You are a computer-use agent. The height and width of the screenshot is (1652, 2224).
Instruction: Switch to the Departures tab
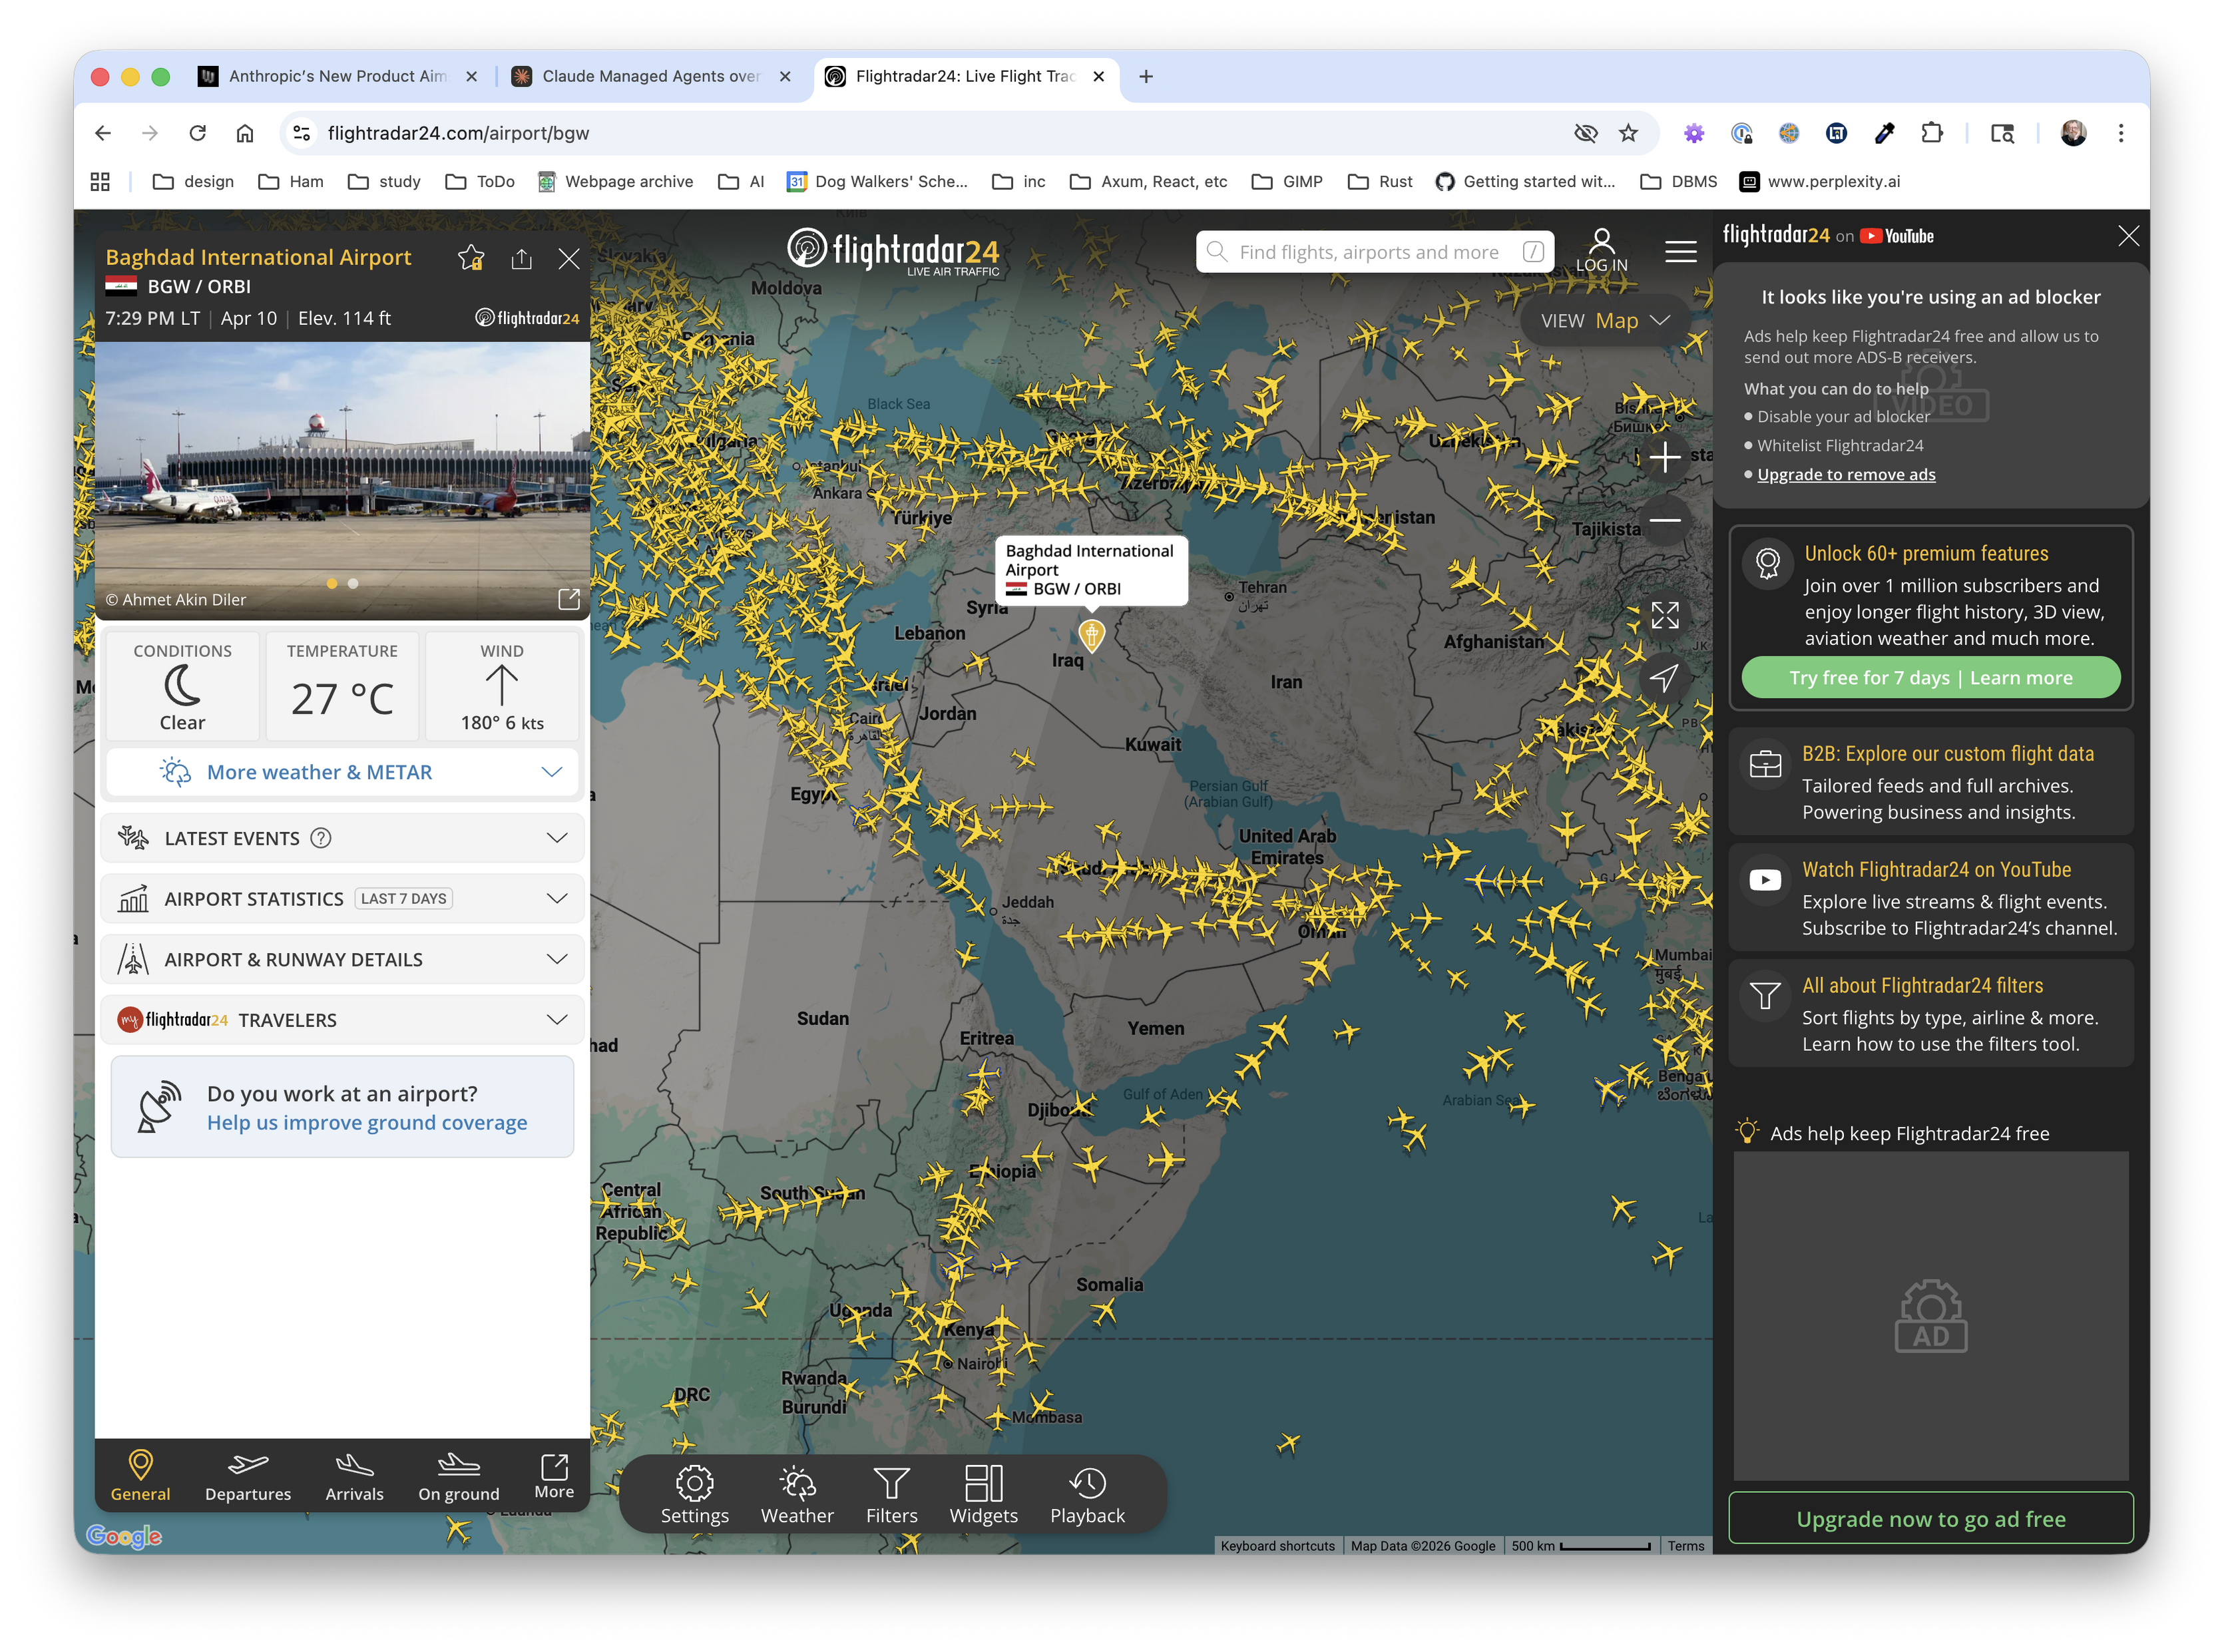coord(248,1476)
